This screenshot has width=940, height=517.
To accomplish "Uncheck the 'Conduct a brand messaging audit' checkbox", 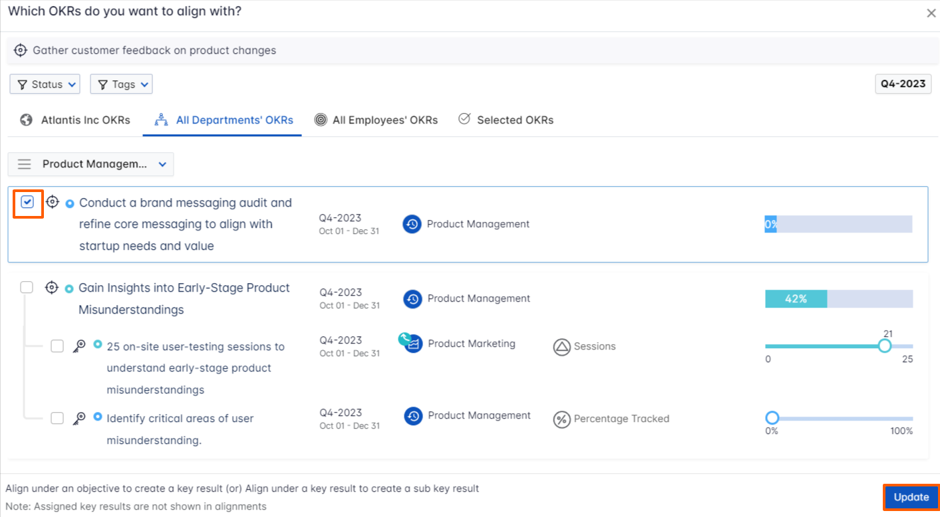I will tap(27, 203).
